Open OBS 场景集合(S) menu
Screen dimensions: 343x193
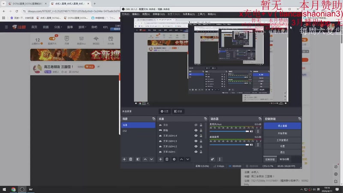pos(189,14)
